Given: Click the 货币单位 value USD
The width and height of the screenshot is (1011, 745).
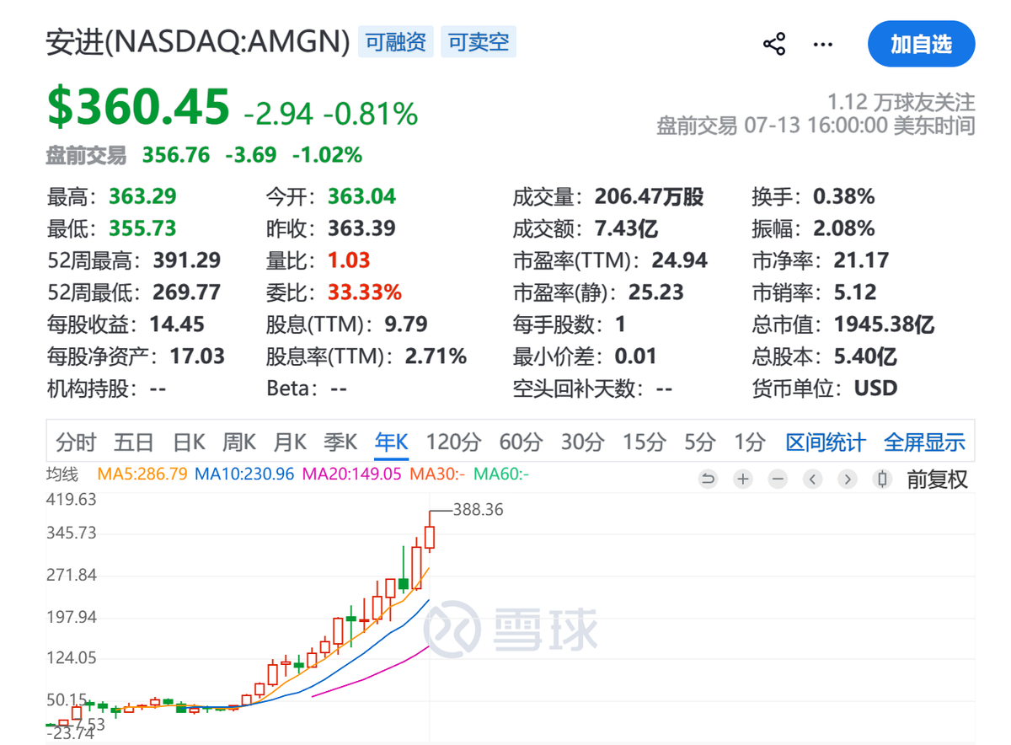Looking at the screenshot, I should [875, 389].
